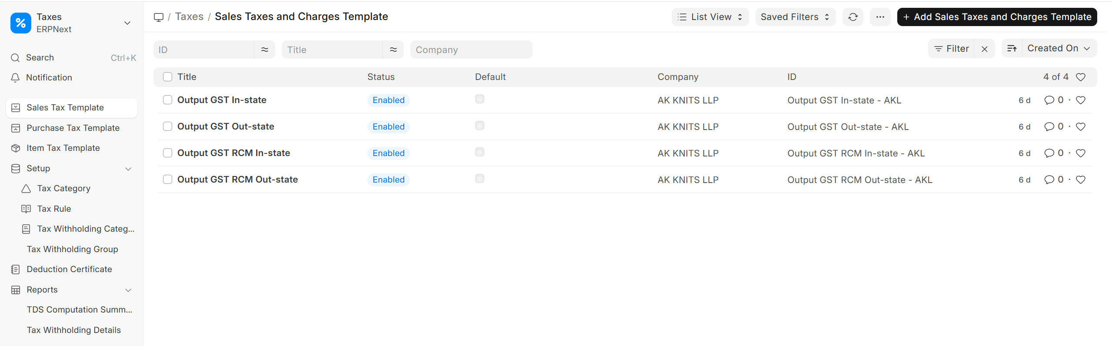Collapse the Setup sidebar section
1112x346 pixels.
(128, 169)
